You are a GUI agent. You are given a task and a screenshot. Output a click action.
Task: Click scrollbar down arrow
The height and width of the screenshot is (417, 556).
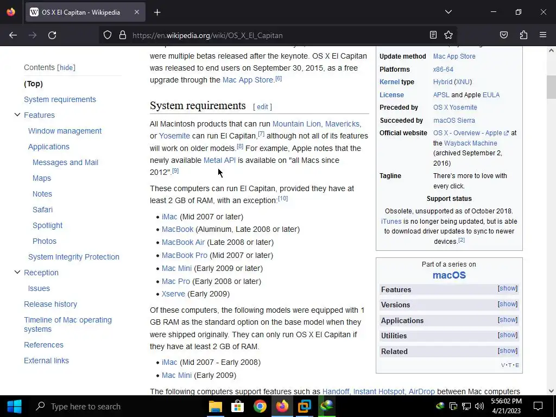[x=551, y=391]
